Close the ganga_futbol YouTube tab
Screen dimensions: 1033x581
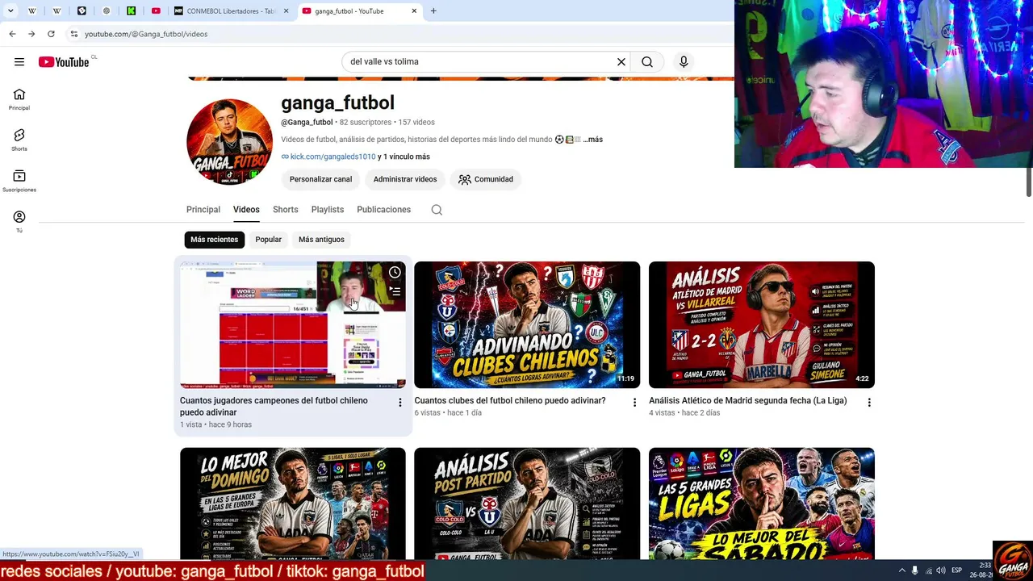tap(414, 11)
